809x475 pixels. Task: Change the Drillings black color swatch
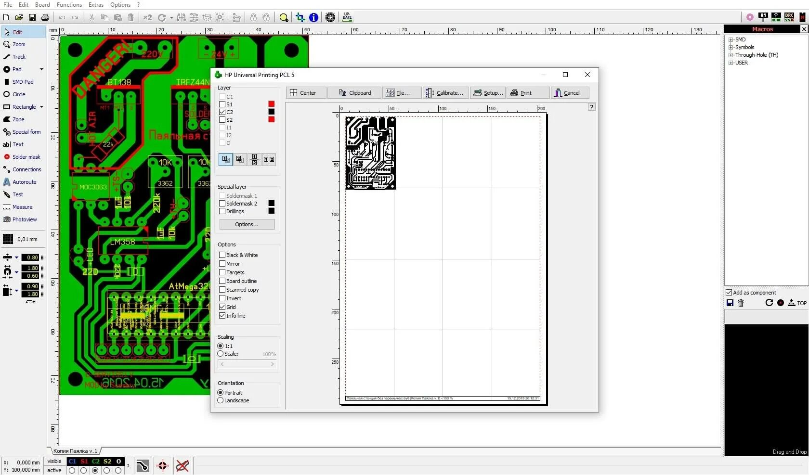coord(272,211)
